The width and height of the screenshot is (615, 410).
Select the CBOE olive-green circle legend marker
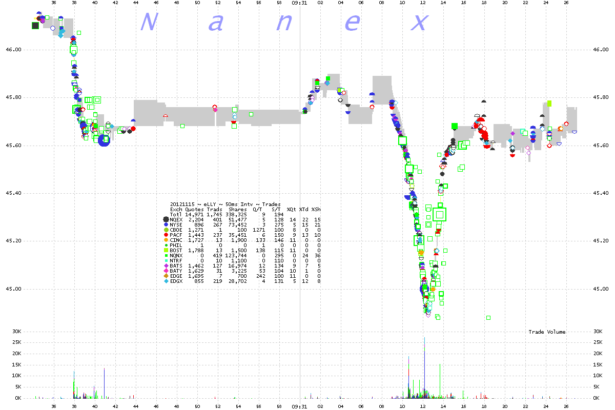click(x=166, y=230)
